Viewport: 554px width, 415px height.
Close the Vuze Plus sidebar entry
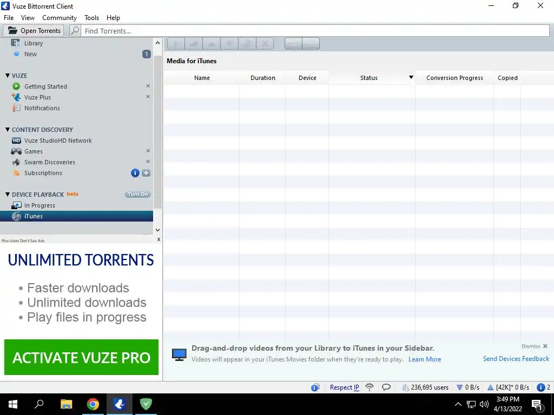[x=148, y=97]
